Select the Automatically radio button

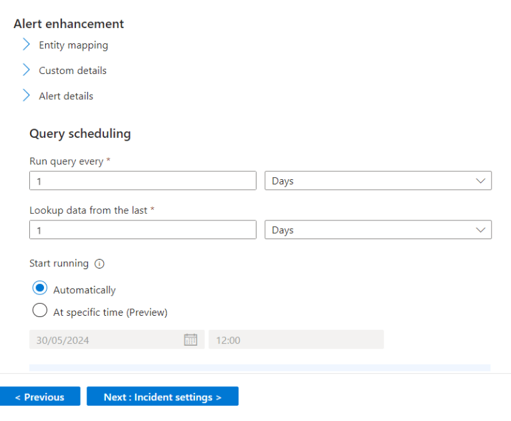(40, 288)
